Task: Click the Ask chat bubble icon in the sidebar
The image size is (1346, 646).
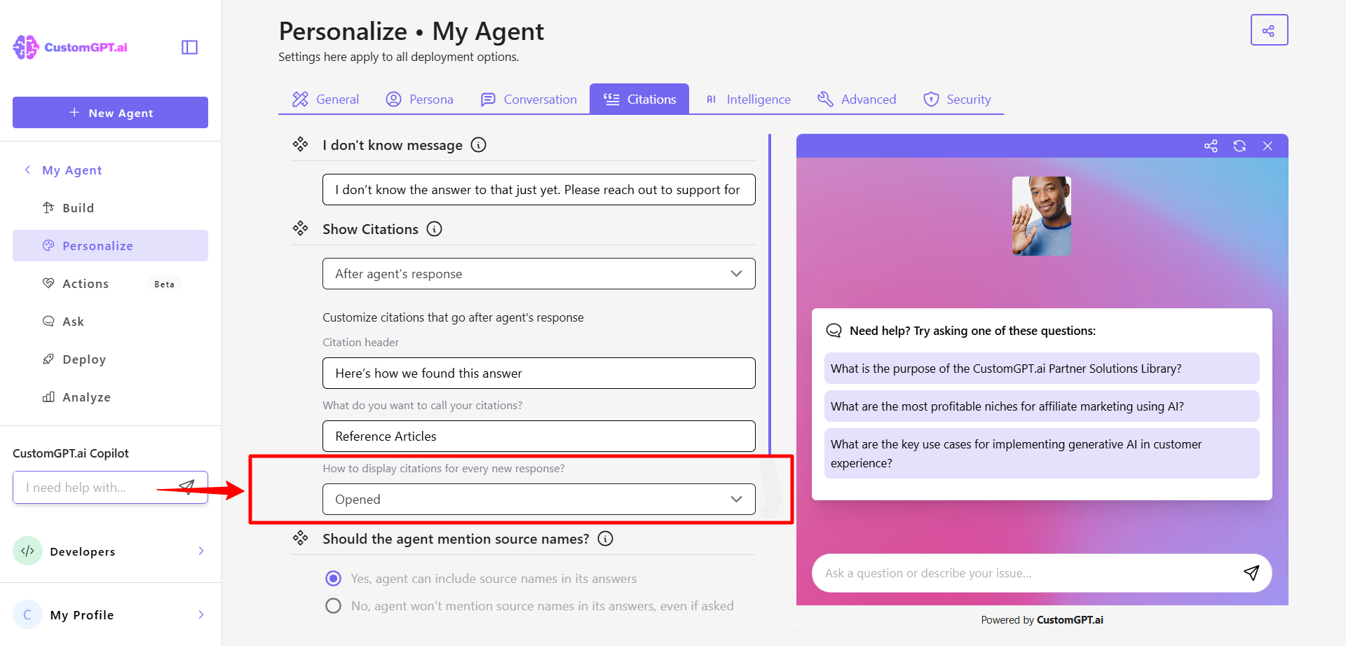Action: (48, 321)
